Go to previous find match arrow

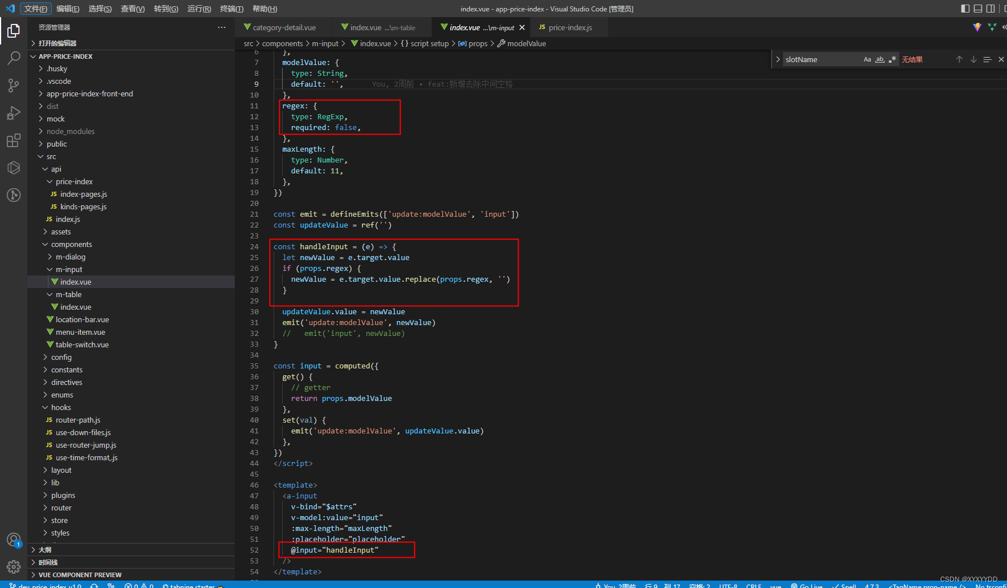click(x=959, y=59)
